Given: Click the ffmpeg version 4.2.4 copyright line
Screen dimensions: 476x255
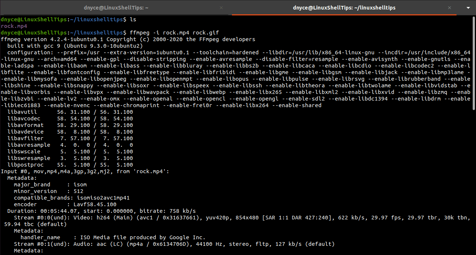Looking at the screenshot, I should click(x=128, y=39).
